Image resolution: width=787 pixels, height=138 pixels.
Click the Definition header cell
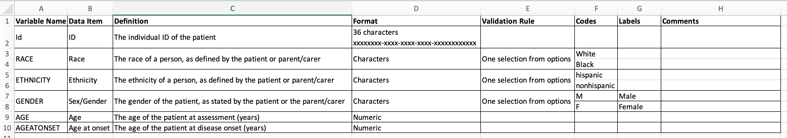click(232, 21)
